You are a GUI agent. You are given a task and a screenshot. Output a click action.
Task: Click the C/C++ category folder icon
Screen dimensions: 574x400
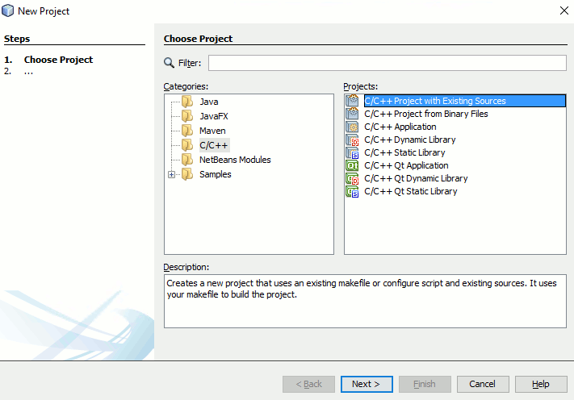187,145
